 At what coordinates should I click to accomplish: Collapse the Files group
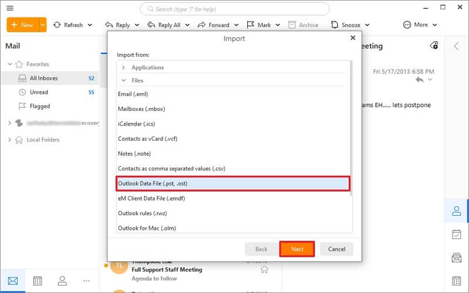(x=123, y=80)
